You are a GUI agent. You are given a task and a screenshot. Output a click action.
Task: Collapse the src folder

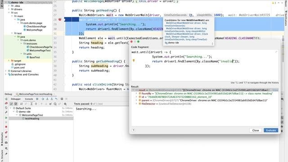(9, 13)
